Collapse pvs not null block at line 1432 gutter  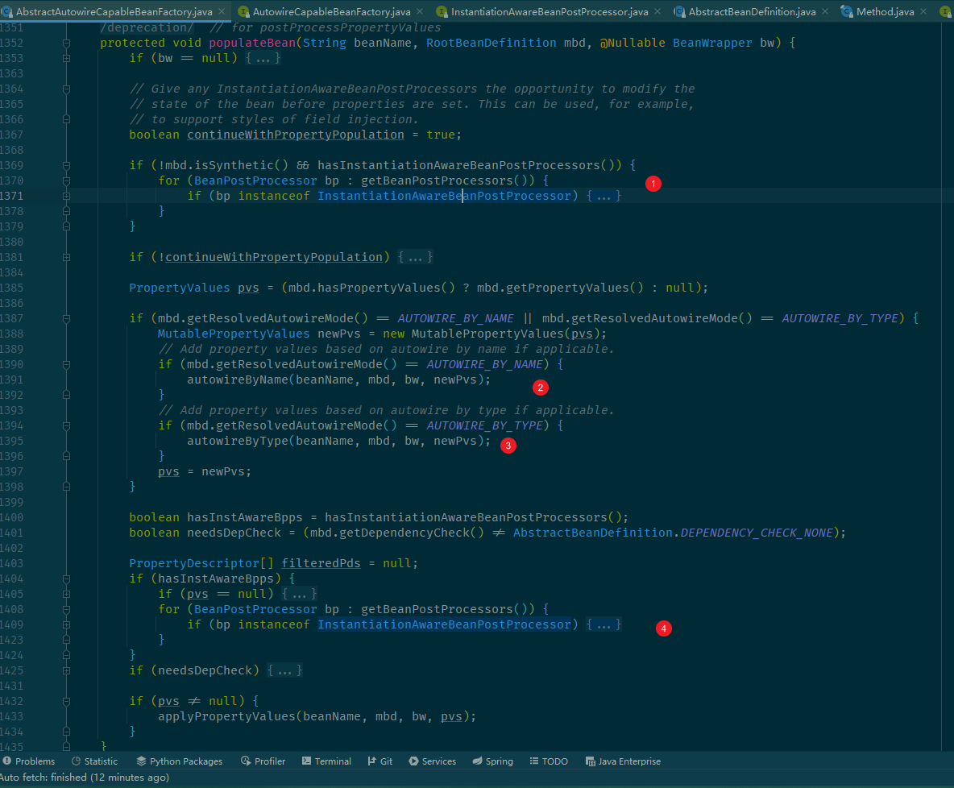pos(66,702)
